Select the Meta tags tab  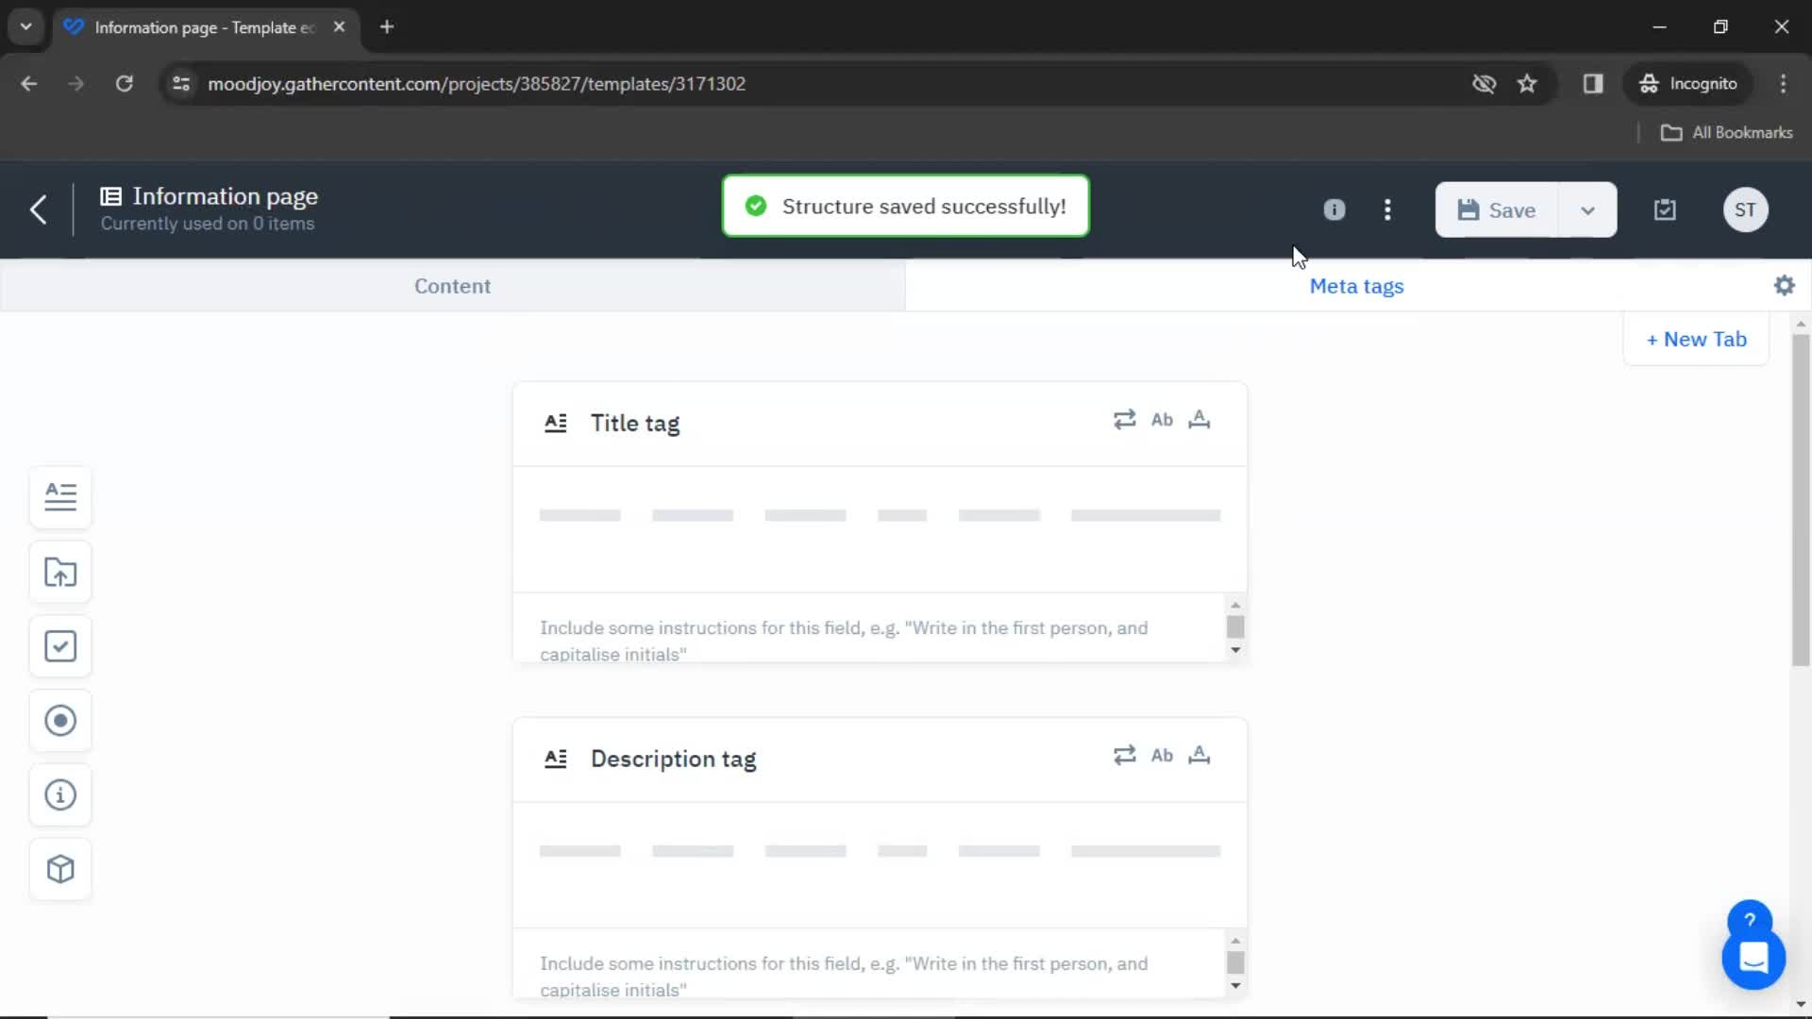pyautogui.click(x=1356, y=286)
